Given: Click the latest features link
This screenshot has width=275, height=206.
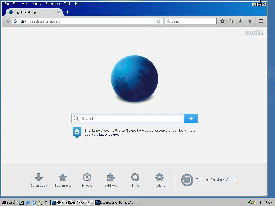Looking at the screenshot, I should pos(109,135).
